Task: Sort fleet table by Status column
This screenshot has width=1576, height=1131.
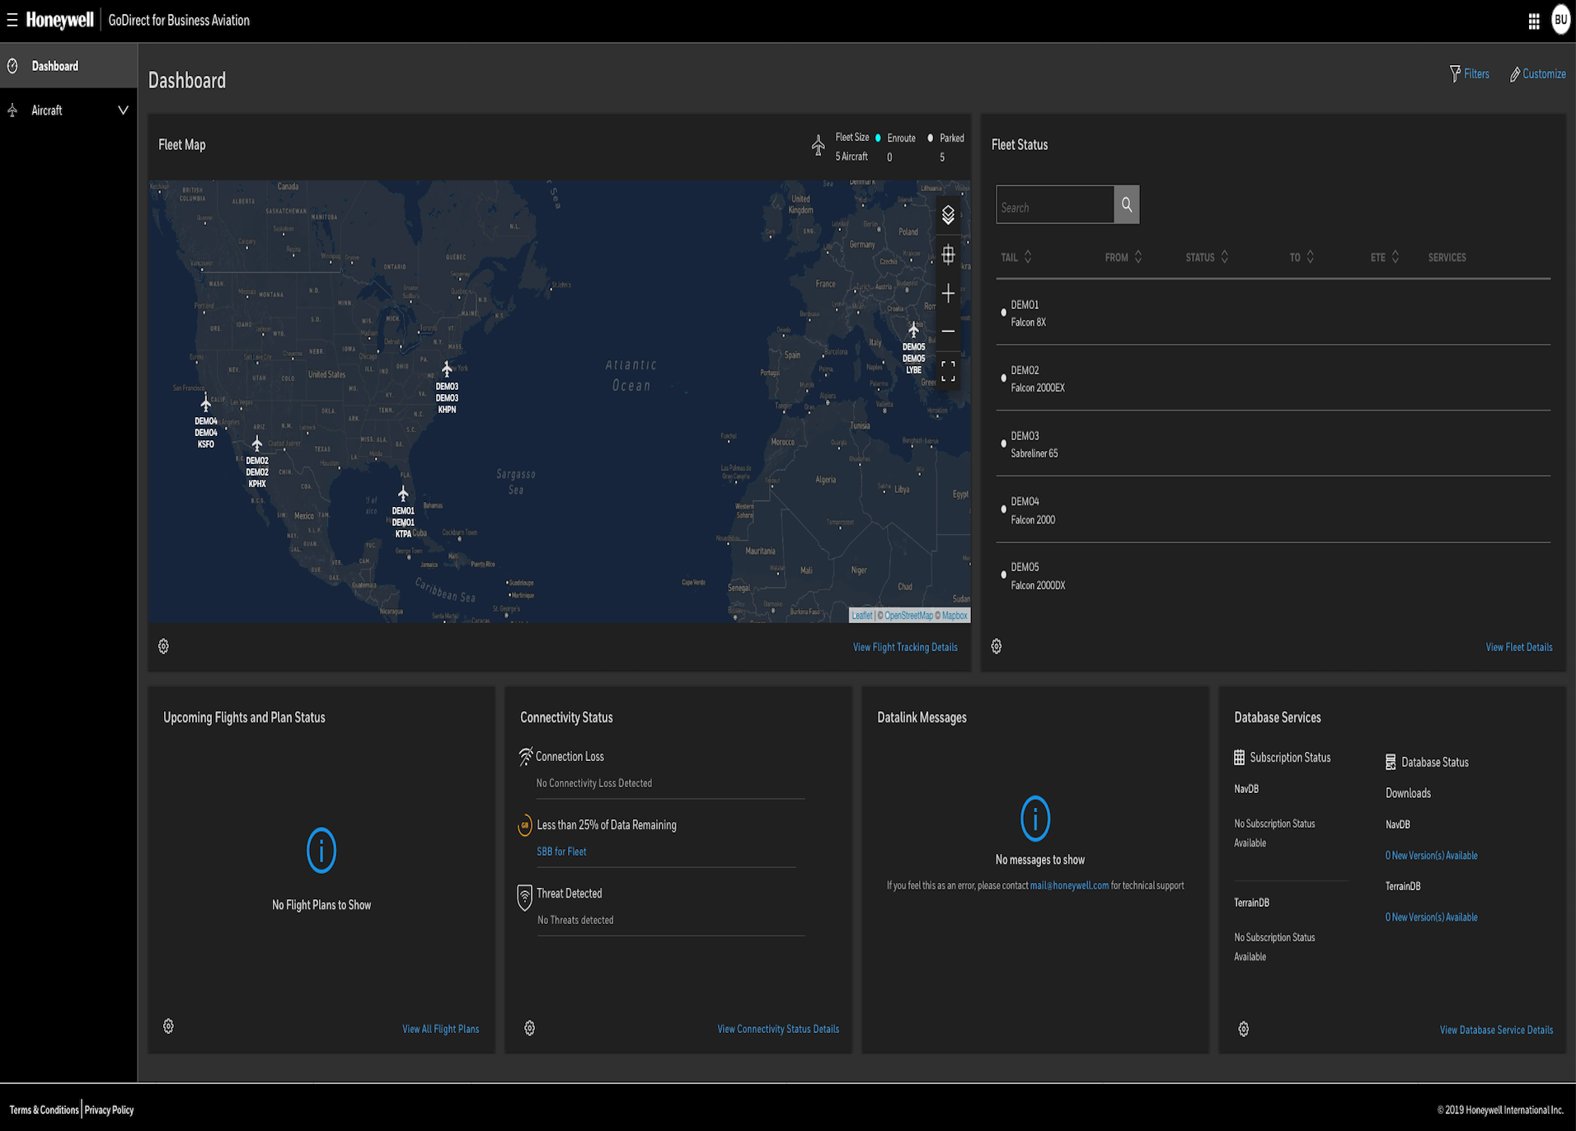Action: [x=1224, y=257]
